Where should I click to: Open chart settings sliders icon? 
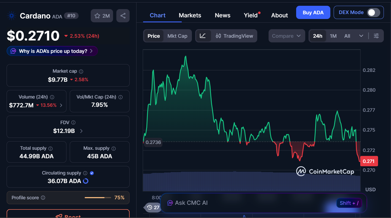coord(376,36)
